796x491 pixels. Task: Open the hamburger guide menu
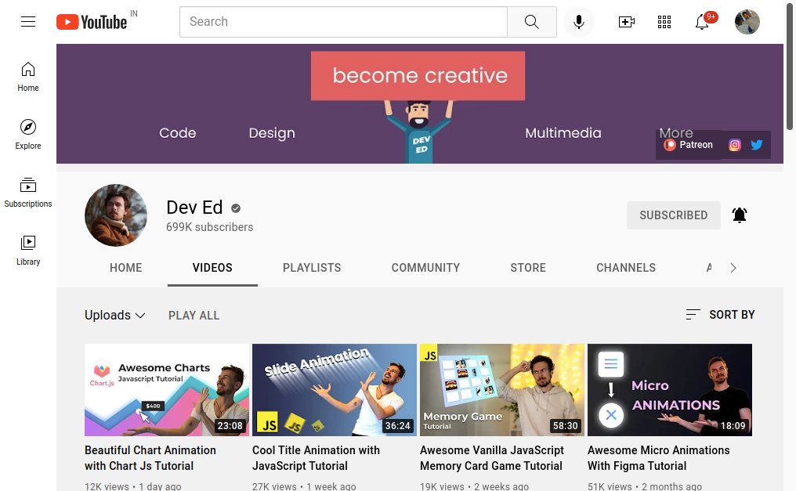click(28, 21)
